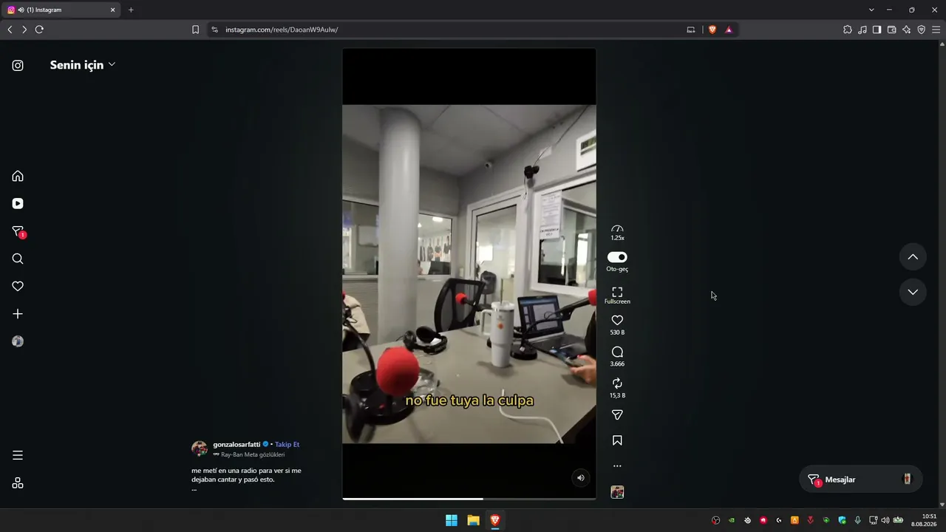Click the reel video to pause it
Viewport: 946px width, 532px height.
[469, 273]
